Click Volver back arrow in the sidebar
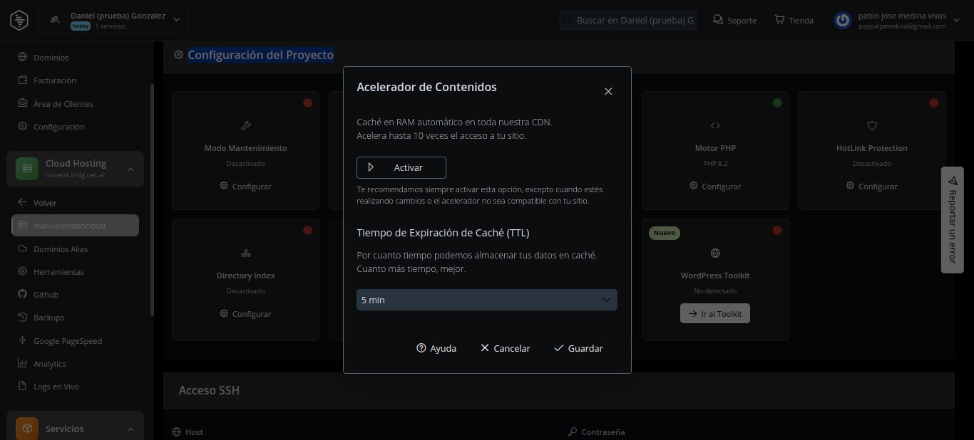 tap(23, 203)
